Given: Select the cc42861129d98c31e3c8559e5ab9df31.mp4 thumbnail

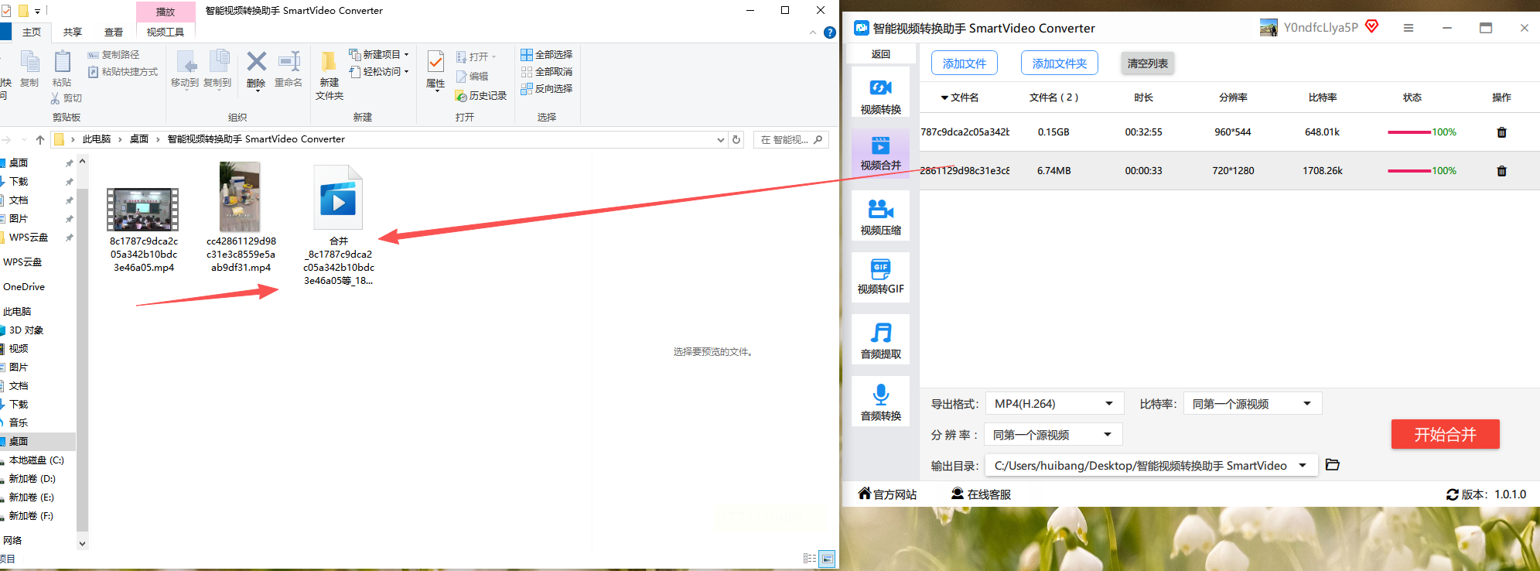Looking at the screenshot, I should point(240,197).
